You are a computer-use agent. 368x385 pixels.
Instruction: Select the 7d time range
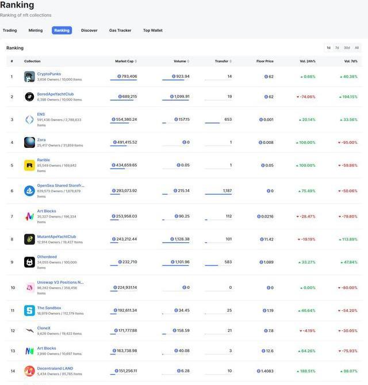click(337, 48)
